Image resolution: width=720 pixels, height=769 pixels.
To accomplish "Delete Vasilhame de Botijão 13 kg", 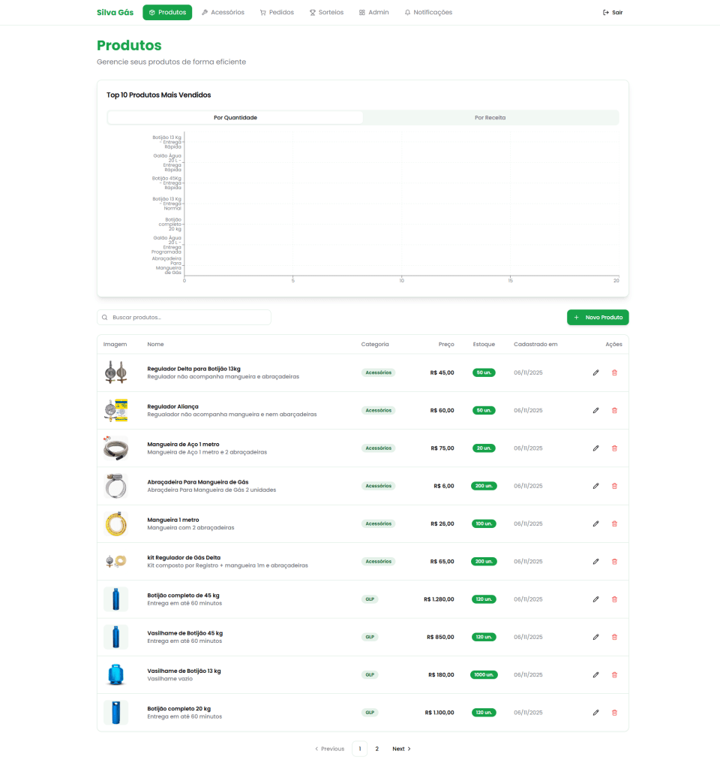I will pos(614,674).
